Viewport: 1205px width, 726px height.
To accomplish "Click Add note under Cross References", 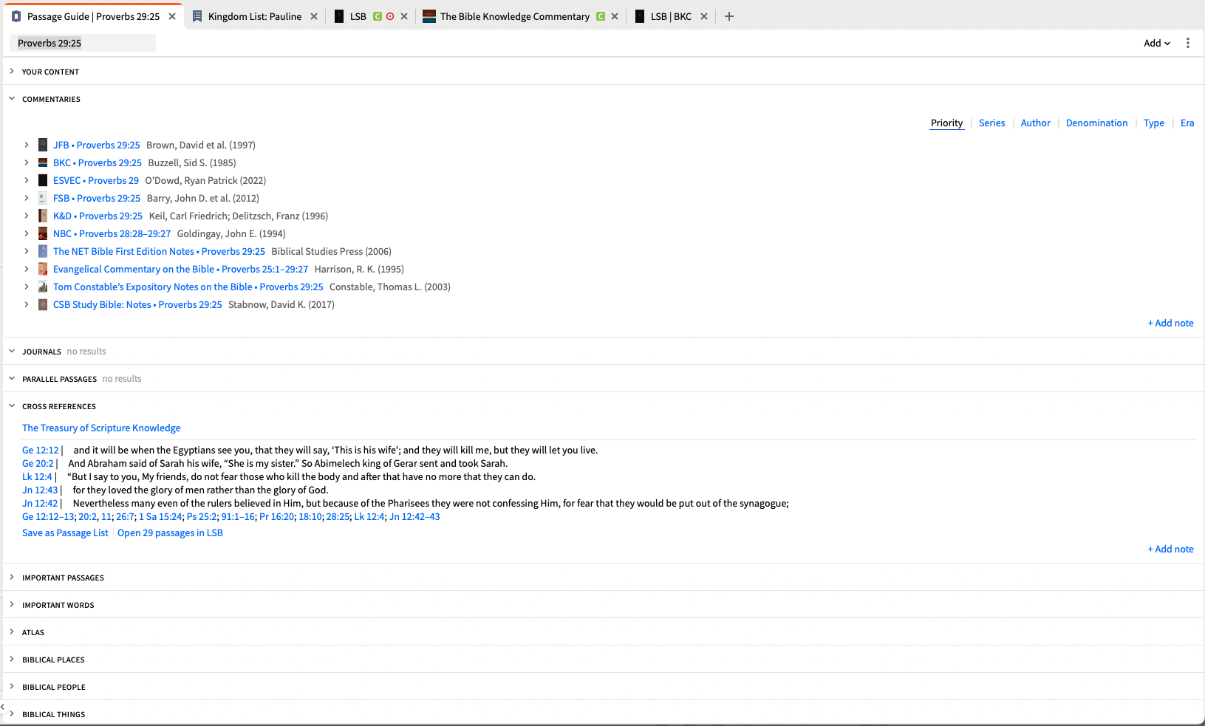I will pos(1171,549).
